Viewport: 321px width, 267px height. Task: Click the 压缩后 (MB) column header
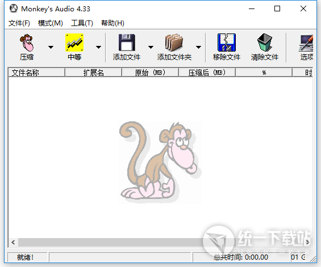(207, 73)
